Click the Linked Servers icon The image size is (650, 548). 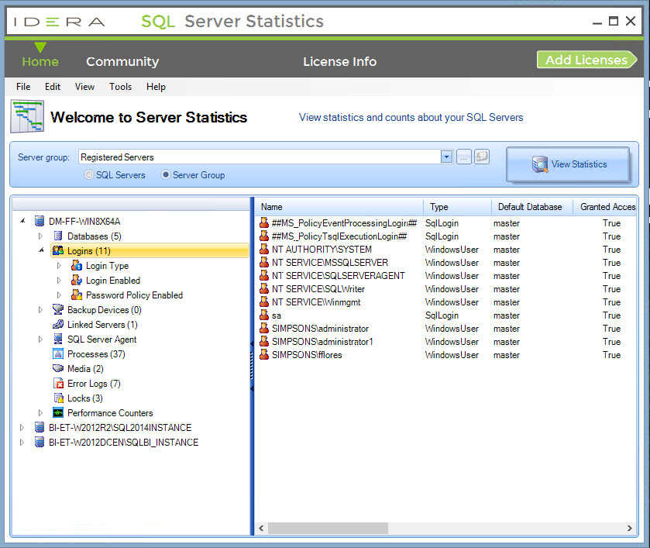pyautogui.click(x=58, y=325)
